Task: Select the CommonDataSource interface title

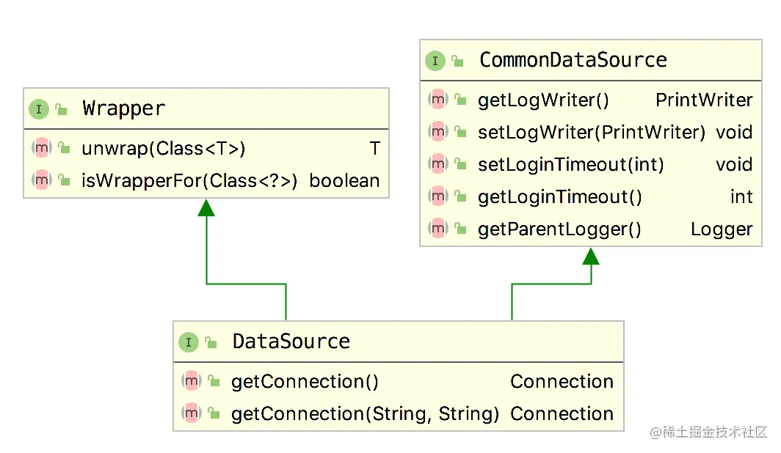Action: coord(573,60)
